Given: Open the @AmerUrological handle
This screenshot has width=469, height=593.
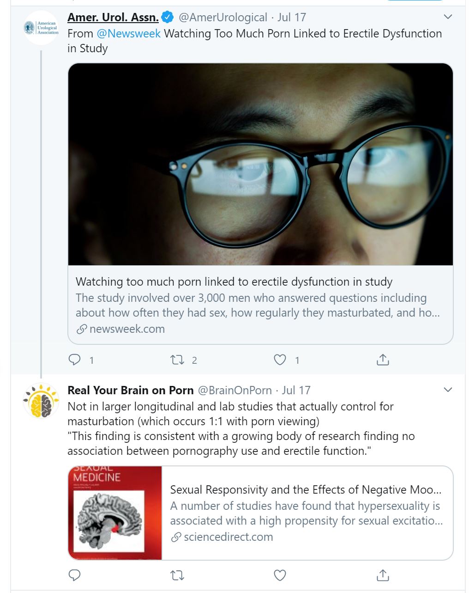Looking at the screenshot, I should 223,18.
